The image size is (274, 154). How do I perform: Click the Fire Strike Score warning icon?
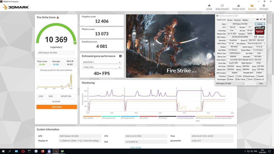pyautogui.click(x=58, y=18)
